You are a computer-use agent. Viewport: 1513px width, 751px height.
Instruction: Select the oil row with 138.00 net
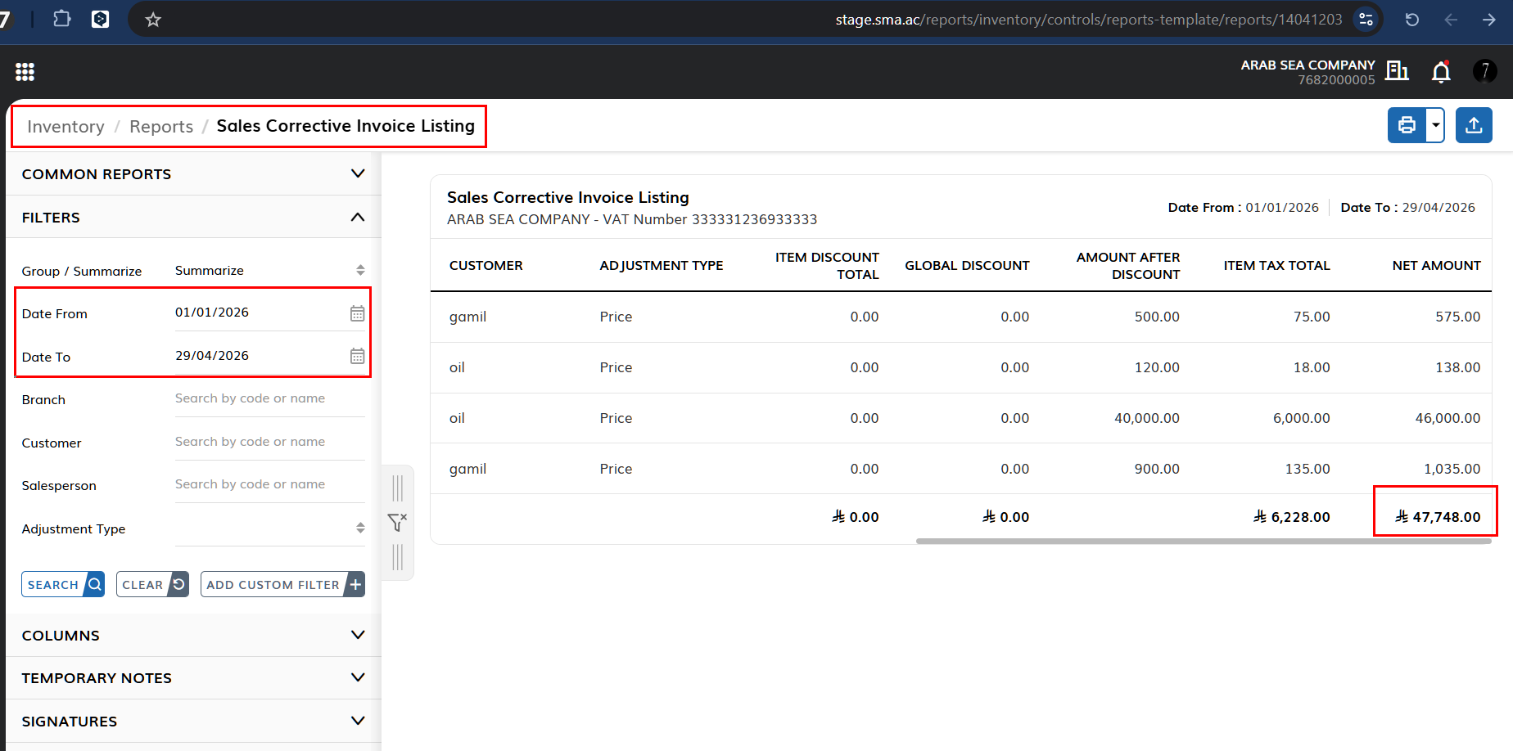point(961,367)
